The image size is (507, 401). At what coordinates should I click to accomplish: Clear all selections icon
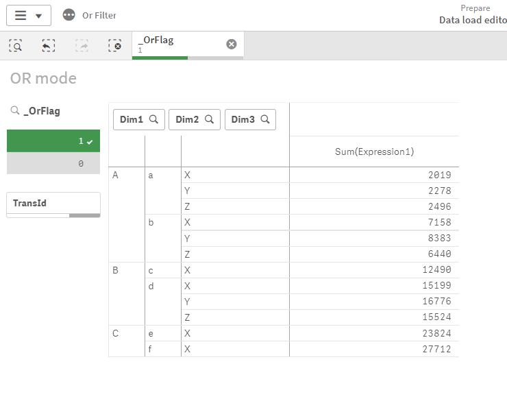[114, 45]
